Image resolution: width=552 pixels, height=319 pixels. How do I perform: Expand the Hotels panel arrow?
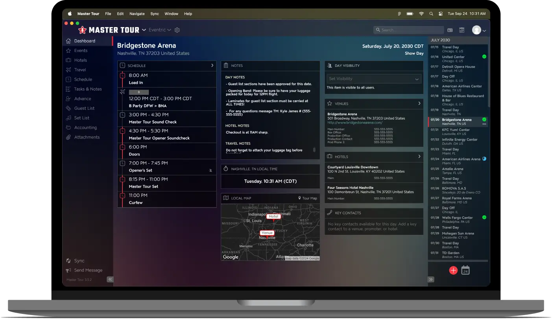coord(419,157)
